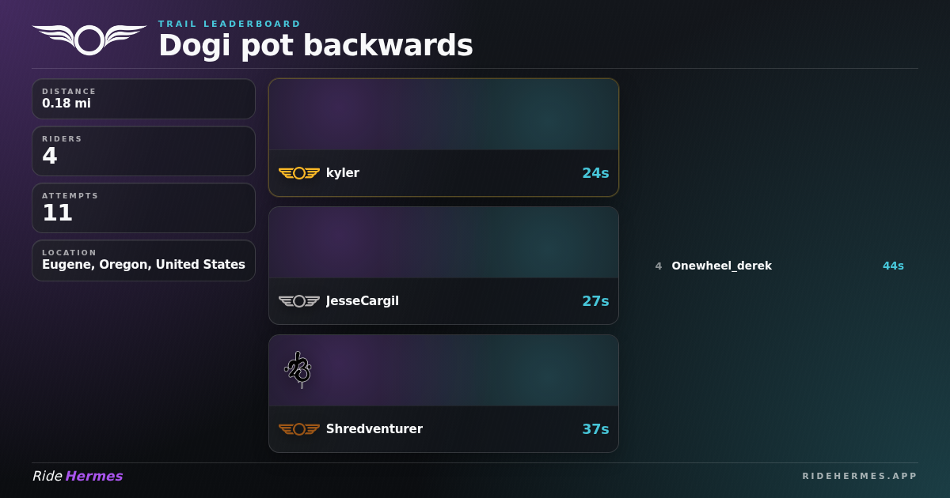Viewport: 950px width, 498px height.
Task: Click JesseCargil's silver winged rank badge
Action: click(299, 301)
